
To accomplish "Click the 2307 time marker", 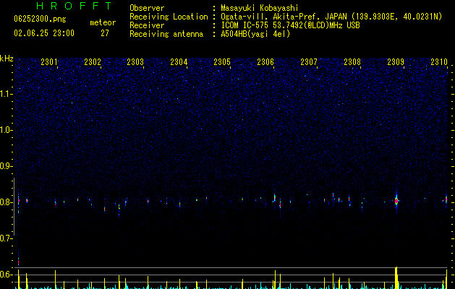I will [309, 62].
